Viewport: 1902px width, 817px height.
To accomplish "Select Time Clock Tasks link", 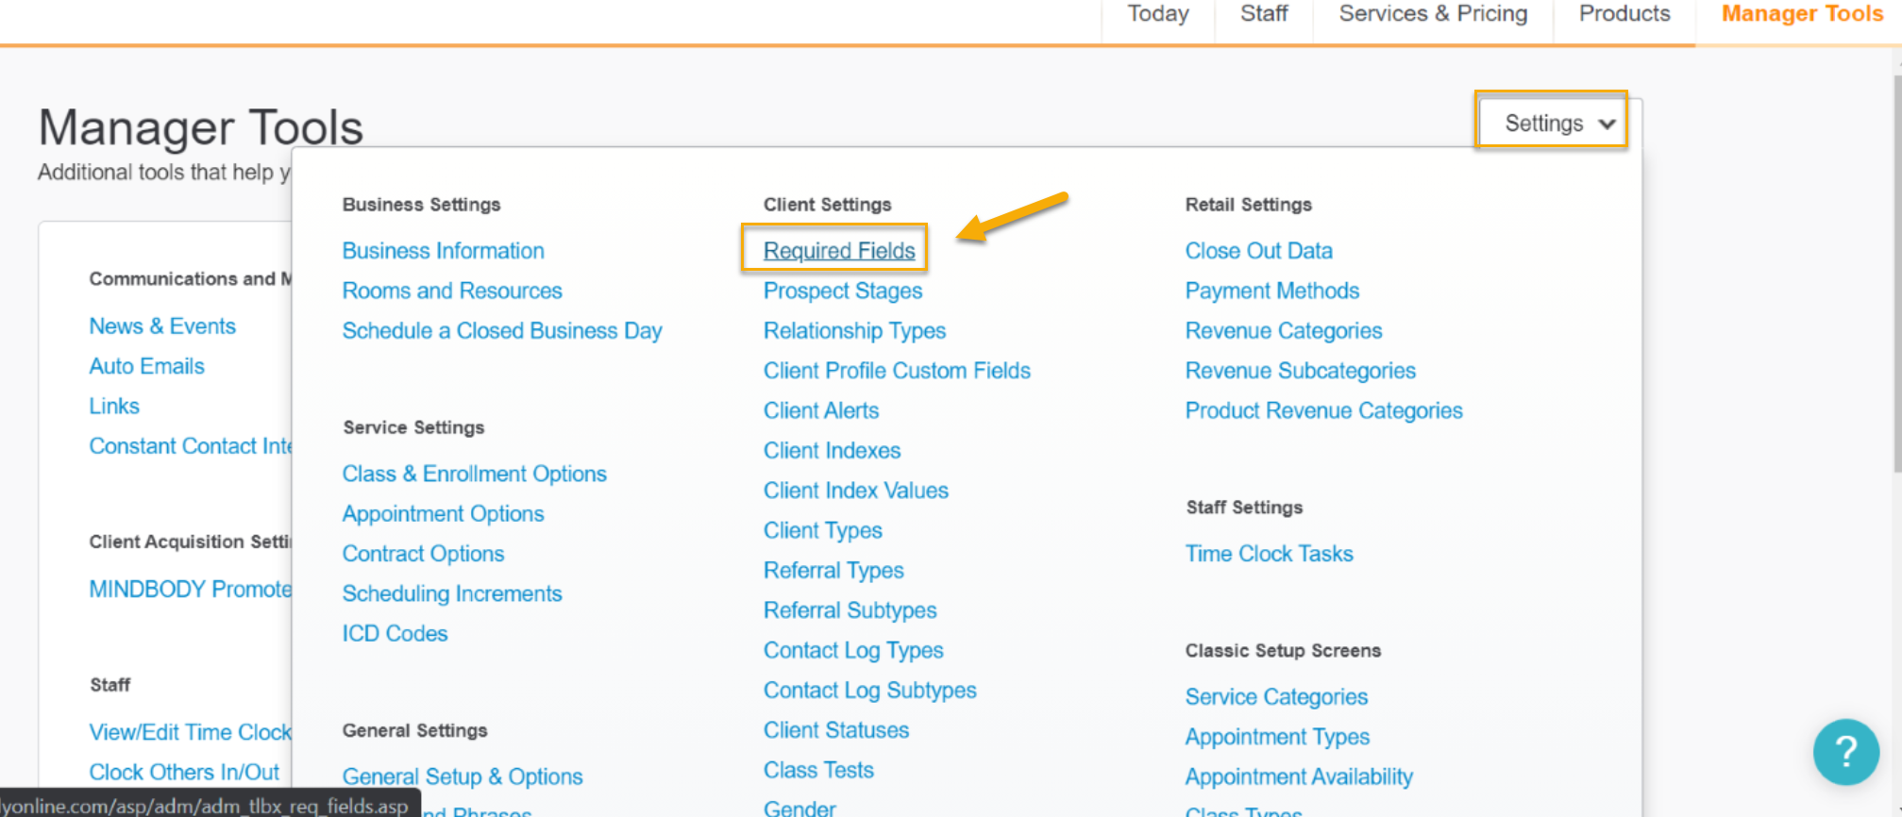I will pyautogui.click(x=1270, y=553).
